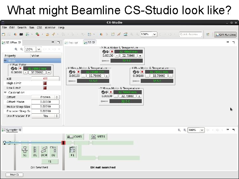
Task: Zoom in on the Synoptic panel
Action: 179,130
